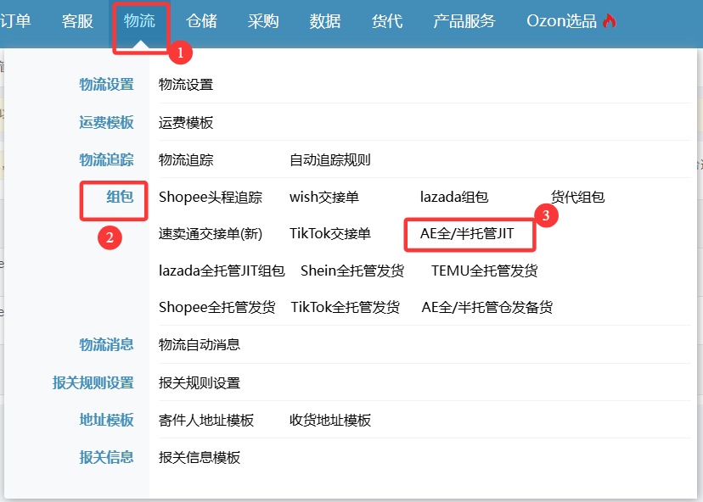Click the fire icon next to Ozon选品

[609, 22]
